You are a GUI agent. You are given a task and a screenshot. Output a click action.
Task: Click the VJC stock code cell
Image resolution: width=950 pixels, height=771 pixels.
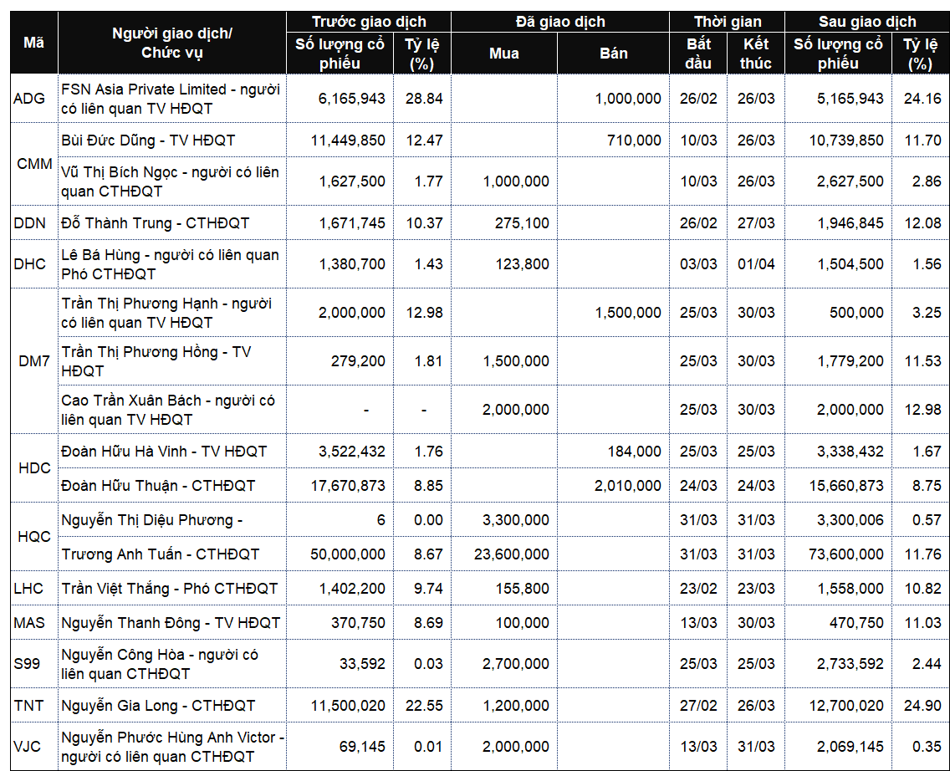29,747
